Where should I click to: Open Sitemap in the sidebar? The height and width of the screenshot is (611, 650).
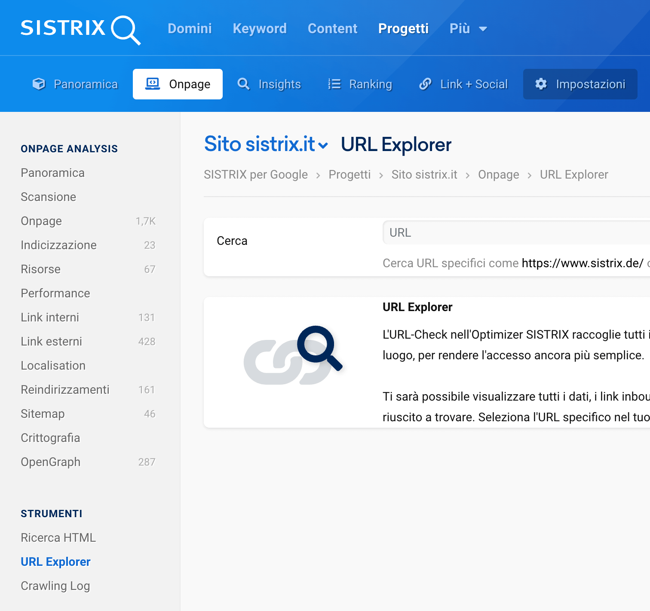tap(43, 414)
